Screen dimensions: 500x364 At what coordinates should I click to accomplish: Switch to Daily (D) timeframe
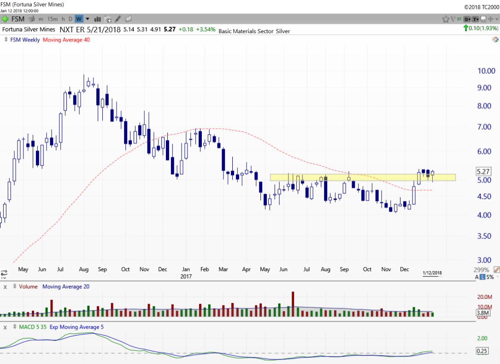pyautogui.click(x=70, y=19)
